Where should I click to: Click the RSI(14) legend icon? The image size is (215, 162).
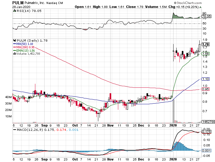pyautogui.click(x=14, y=11)
